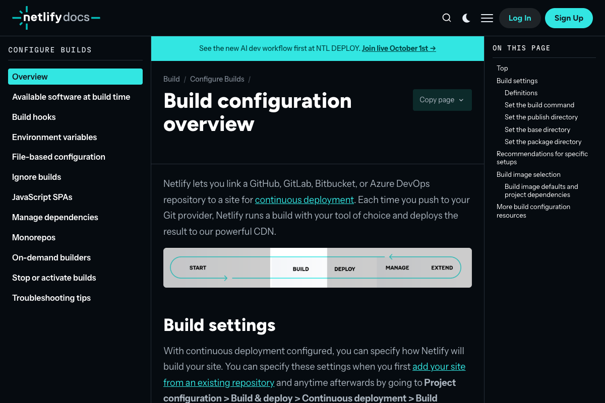This screenshot has width=605, height=403.
Task: Click the Log In button
Action: pyautogui.click(x=520, y=18)
